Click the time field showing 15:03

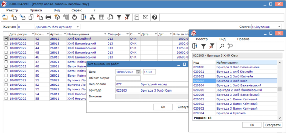click(149, 72)
